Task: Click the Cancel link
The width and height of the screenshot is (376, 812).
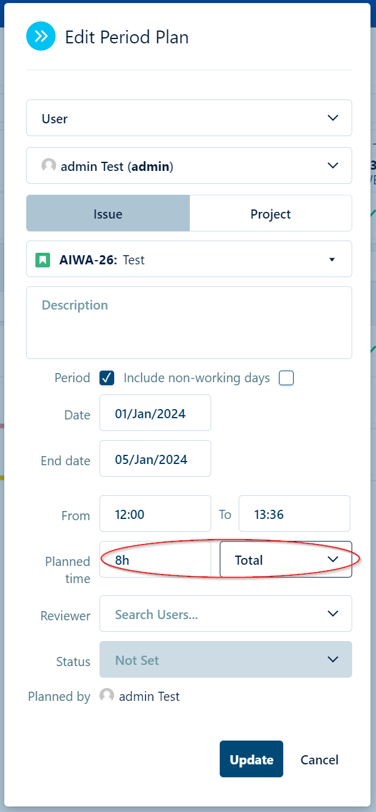Action: coord(319,759)
